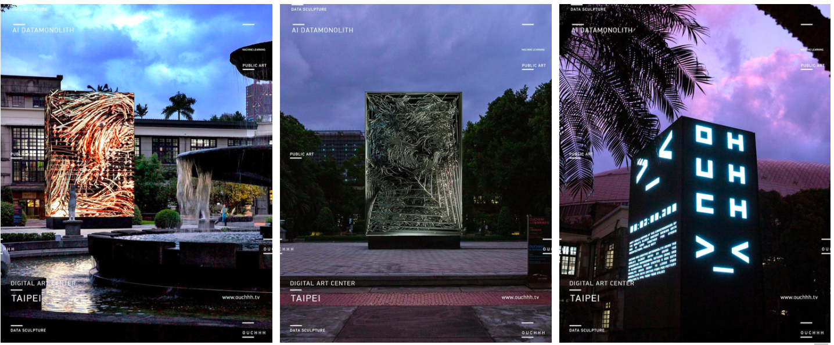
Task: Open the poster with the glowing OUCHHH tower
Action: point(695,173)
